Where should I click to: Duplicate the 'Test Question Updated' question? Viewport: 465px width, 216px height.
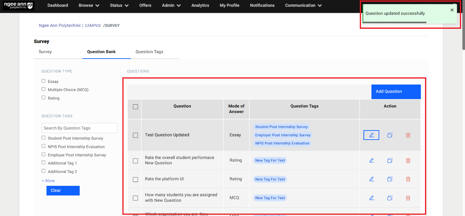[390, 135]
